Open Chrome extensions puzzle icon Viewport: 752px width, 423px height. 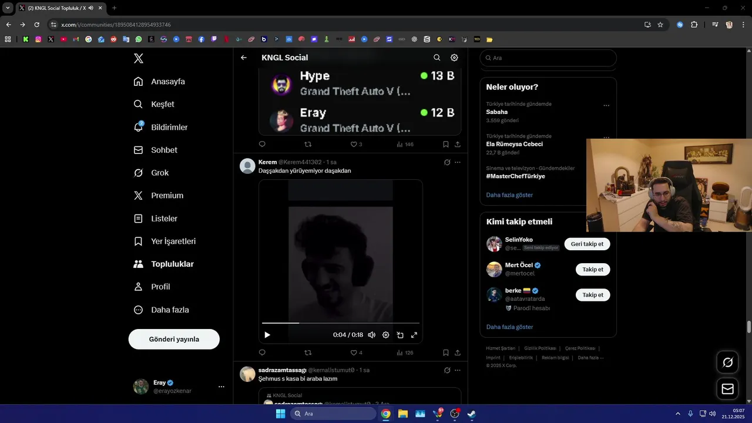coord(694,25)
